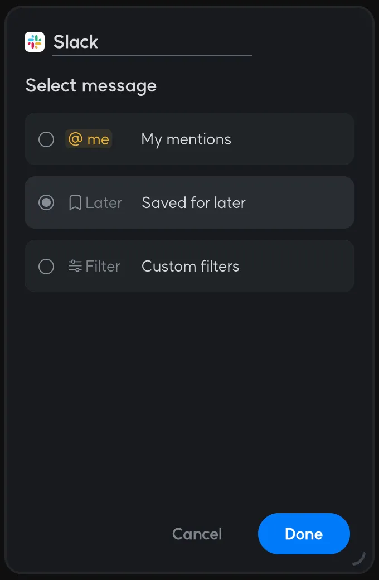Click the My mentions label text
Image resolution: width=379 pixels, height=580 pixels.
(x=186, y=139)
